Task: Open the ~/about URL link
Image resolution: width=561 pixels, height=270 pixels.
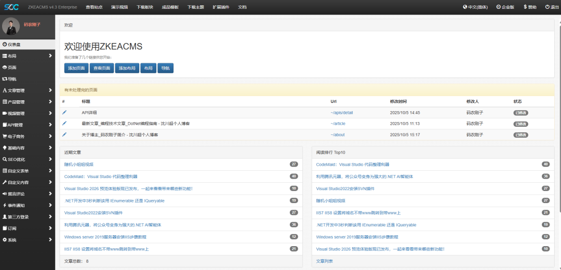Action: [x=338, y=134]
